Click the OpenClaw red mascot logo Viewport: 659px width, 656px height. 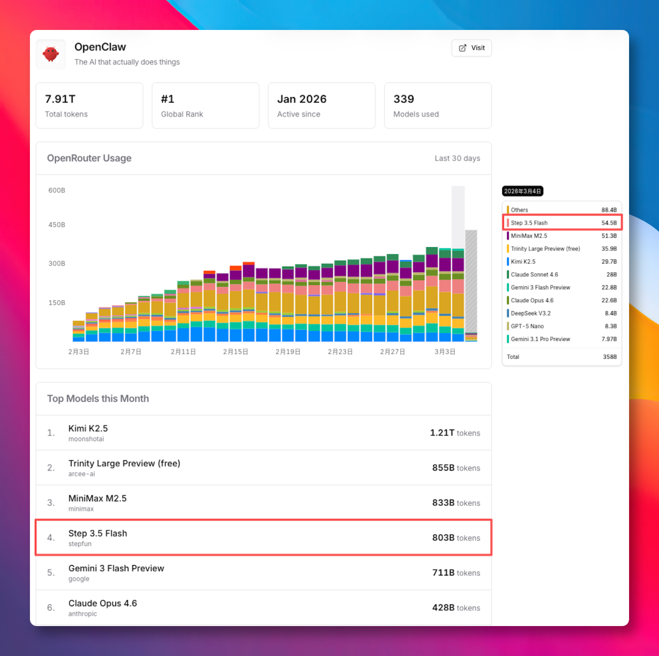51,55
